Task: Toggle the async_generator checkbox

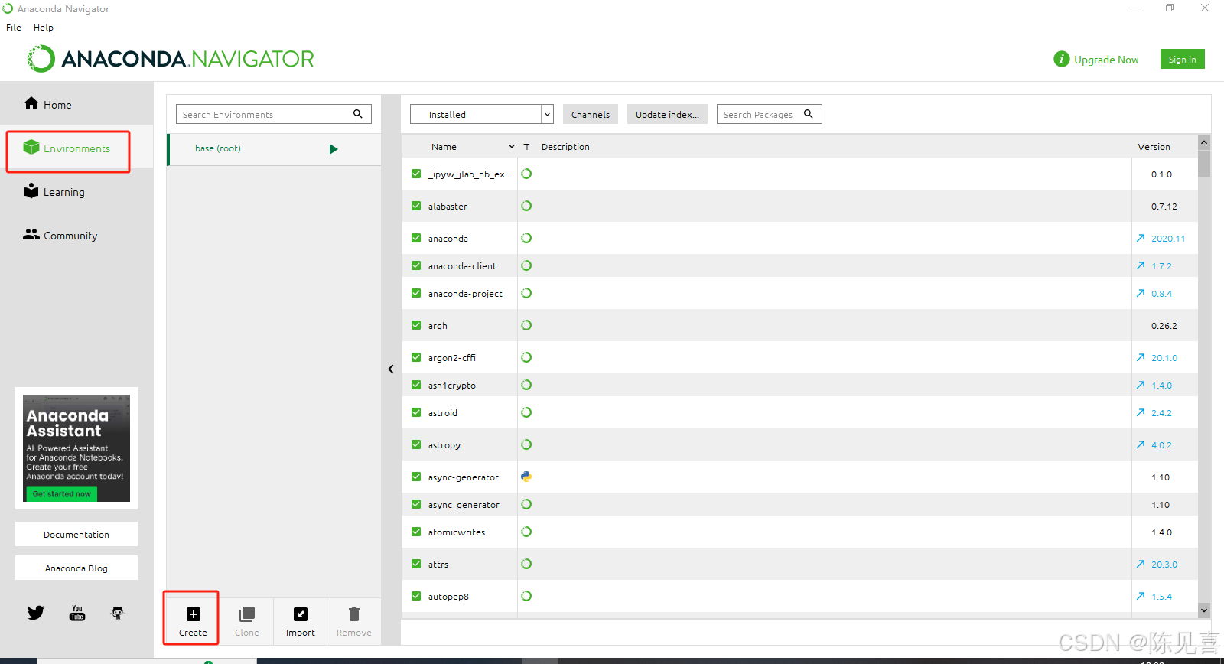Action: click(416, 504)
